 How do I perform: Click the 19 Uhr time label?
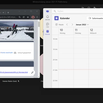(x=55, y=49)
